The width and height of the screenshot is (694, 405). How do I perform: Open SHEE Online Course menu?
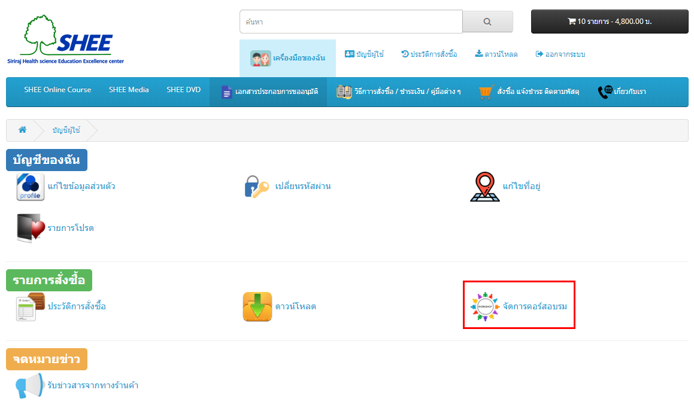57,90
